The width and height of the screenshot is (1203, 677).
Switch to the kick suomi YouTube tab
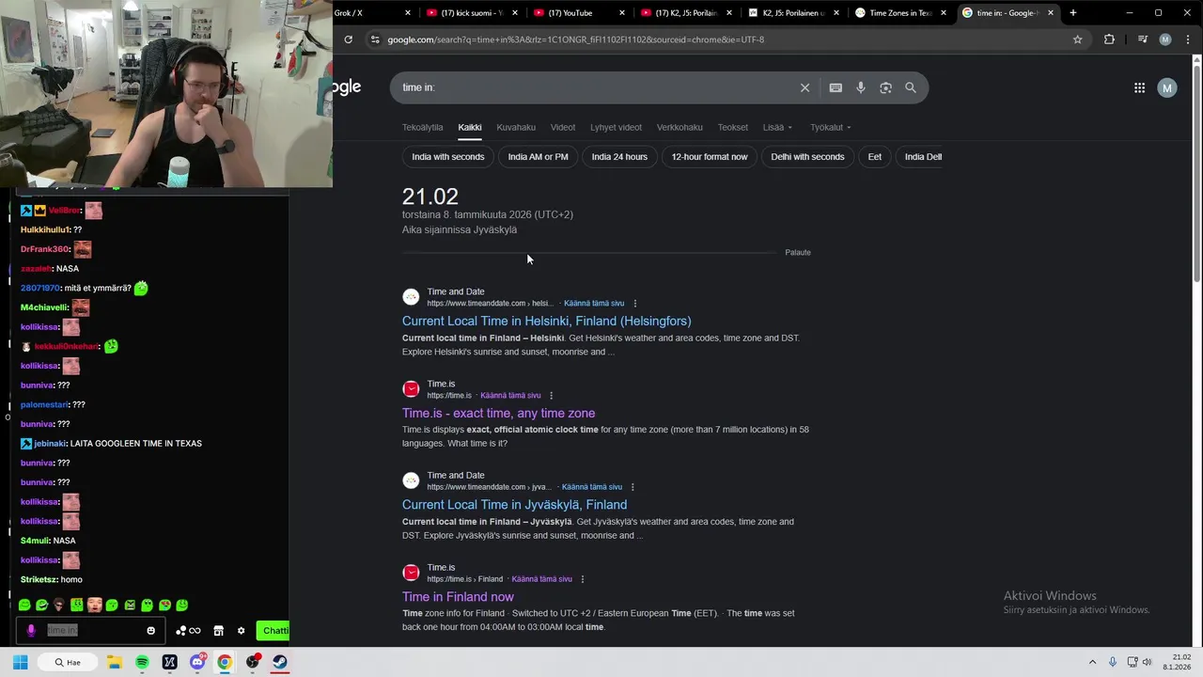pyautogui.click(x=470, y=13)
